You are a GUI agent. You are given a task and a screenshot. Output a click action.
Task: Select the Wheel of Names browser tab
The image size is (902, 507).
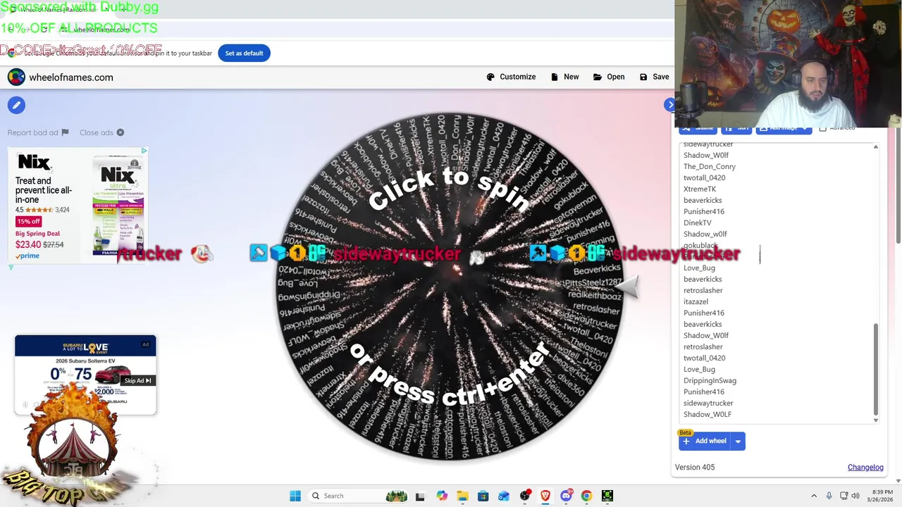point(60,10)
